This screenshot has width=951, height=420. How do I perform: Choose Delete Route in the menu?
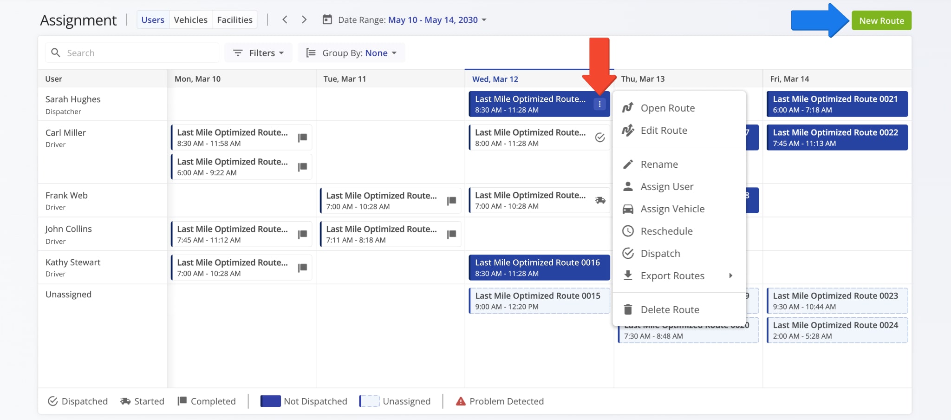pos(679,309)
